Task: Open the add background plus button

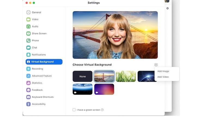Action: click(156, 65)
